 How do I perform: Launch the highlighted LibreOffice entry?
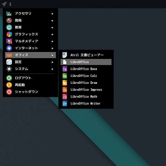pos(86,62)
